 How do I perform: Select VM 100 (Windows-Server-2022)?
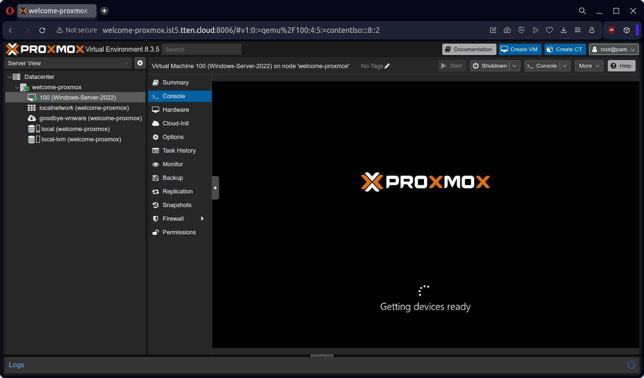pyautogui.click(x=75, y=98)
